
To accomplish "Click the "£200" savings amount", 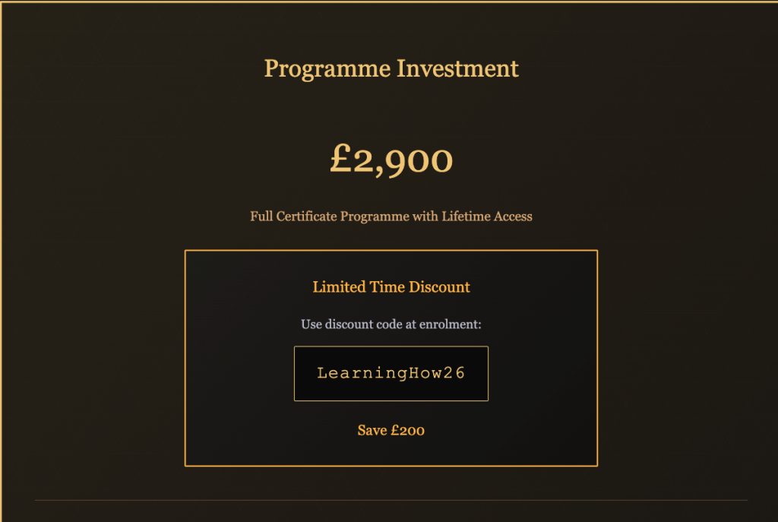I will click(408, 431).
